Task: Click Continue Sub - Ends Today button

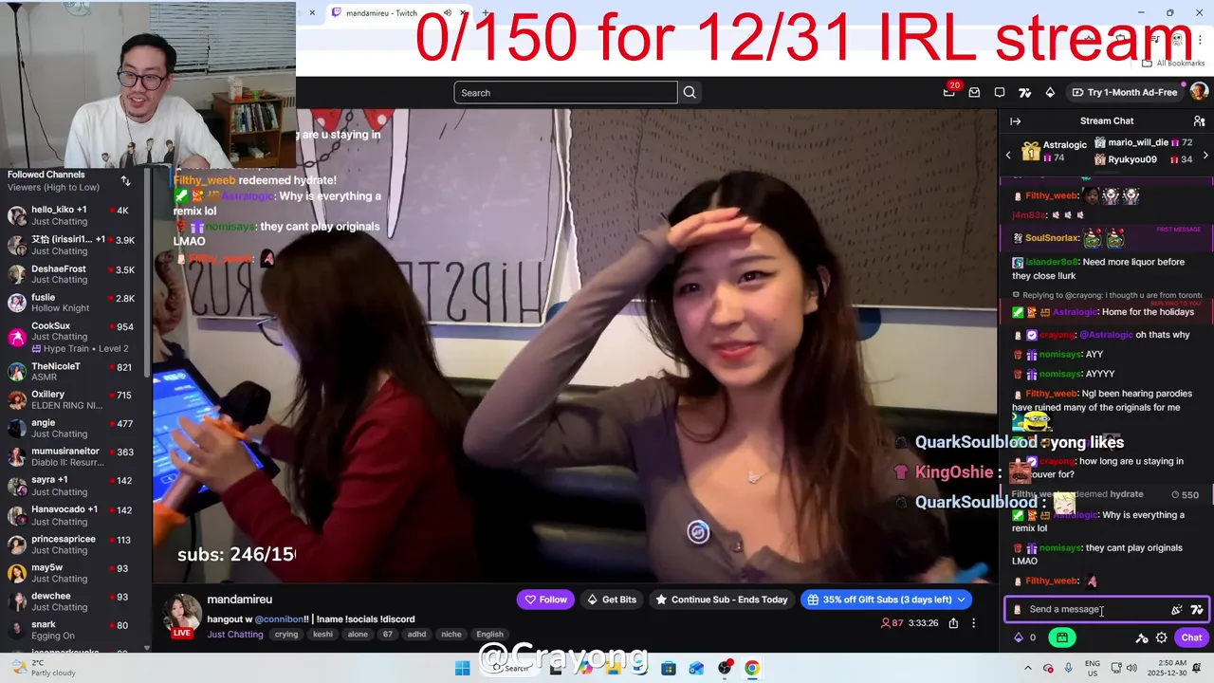Action: click(x=722, y=600)
